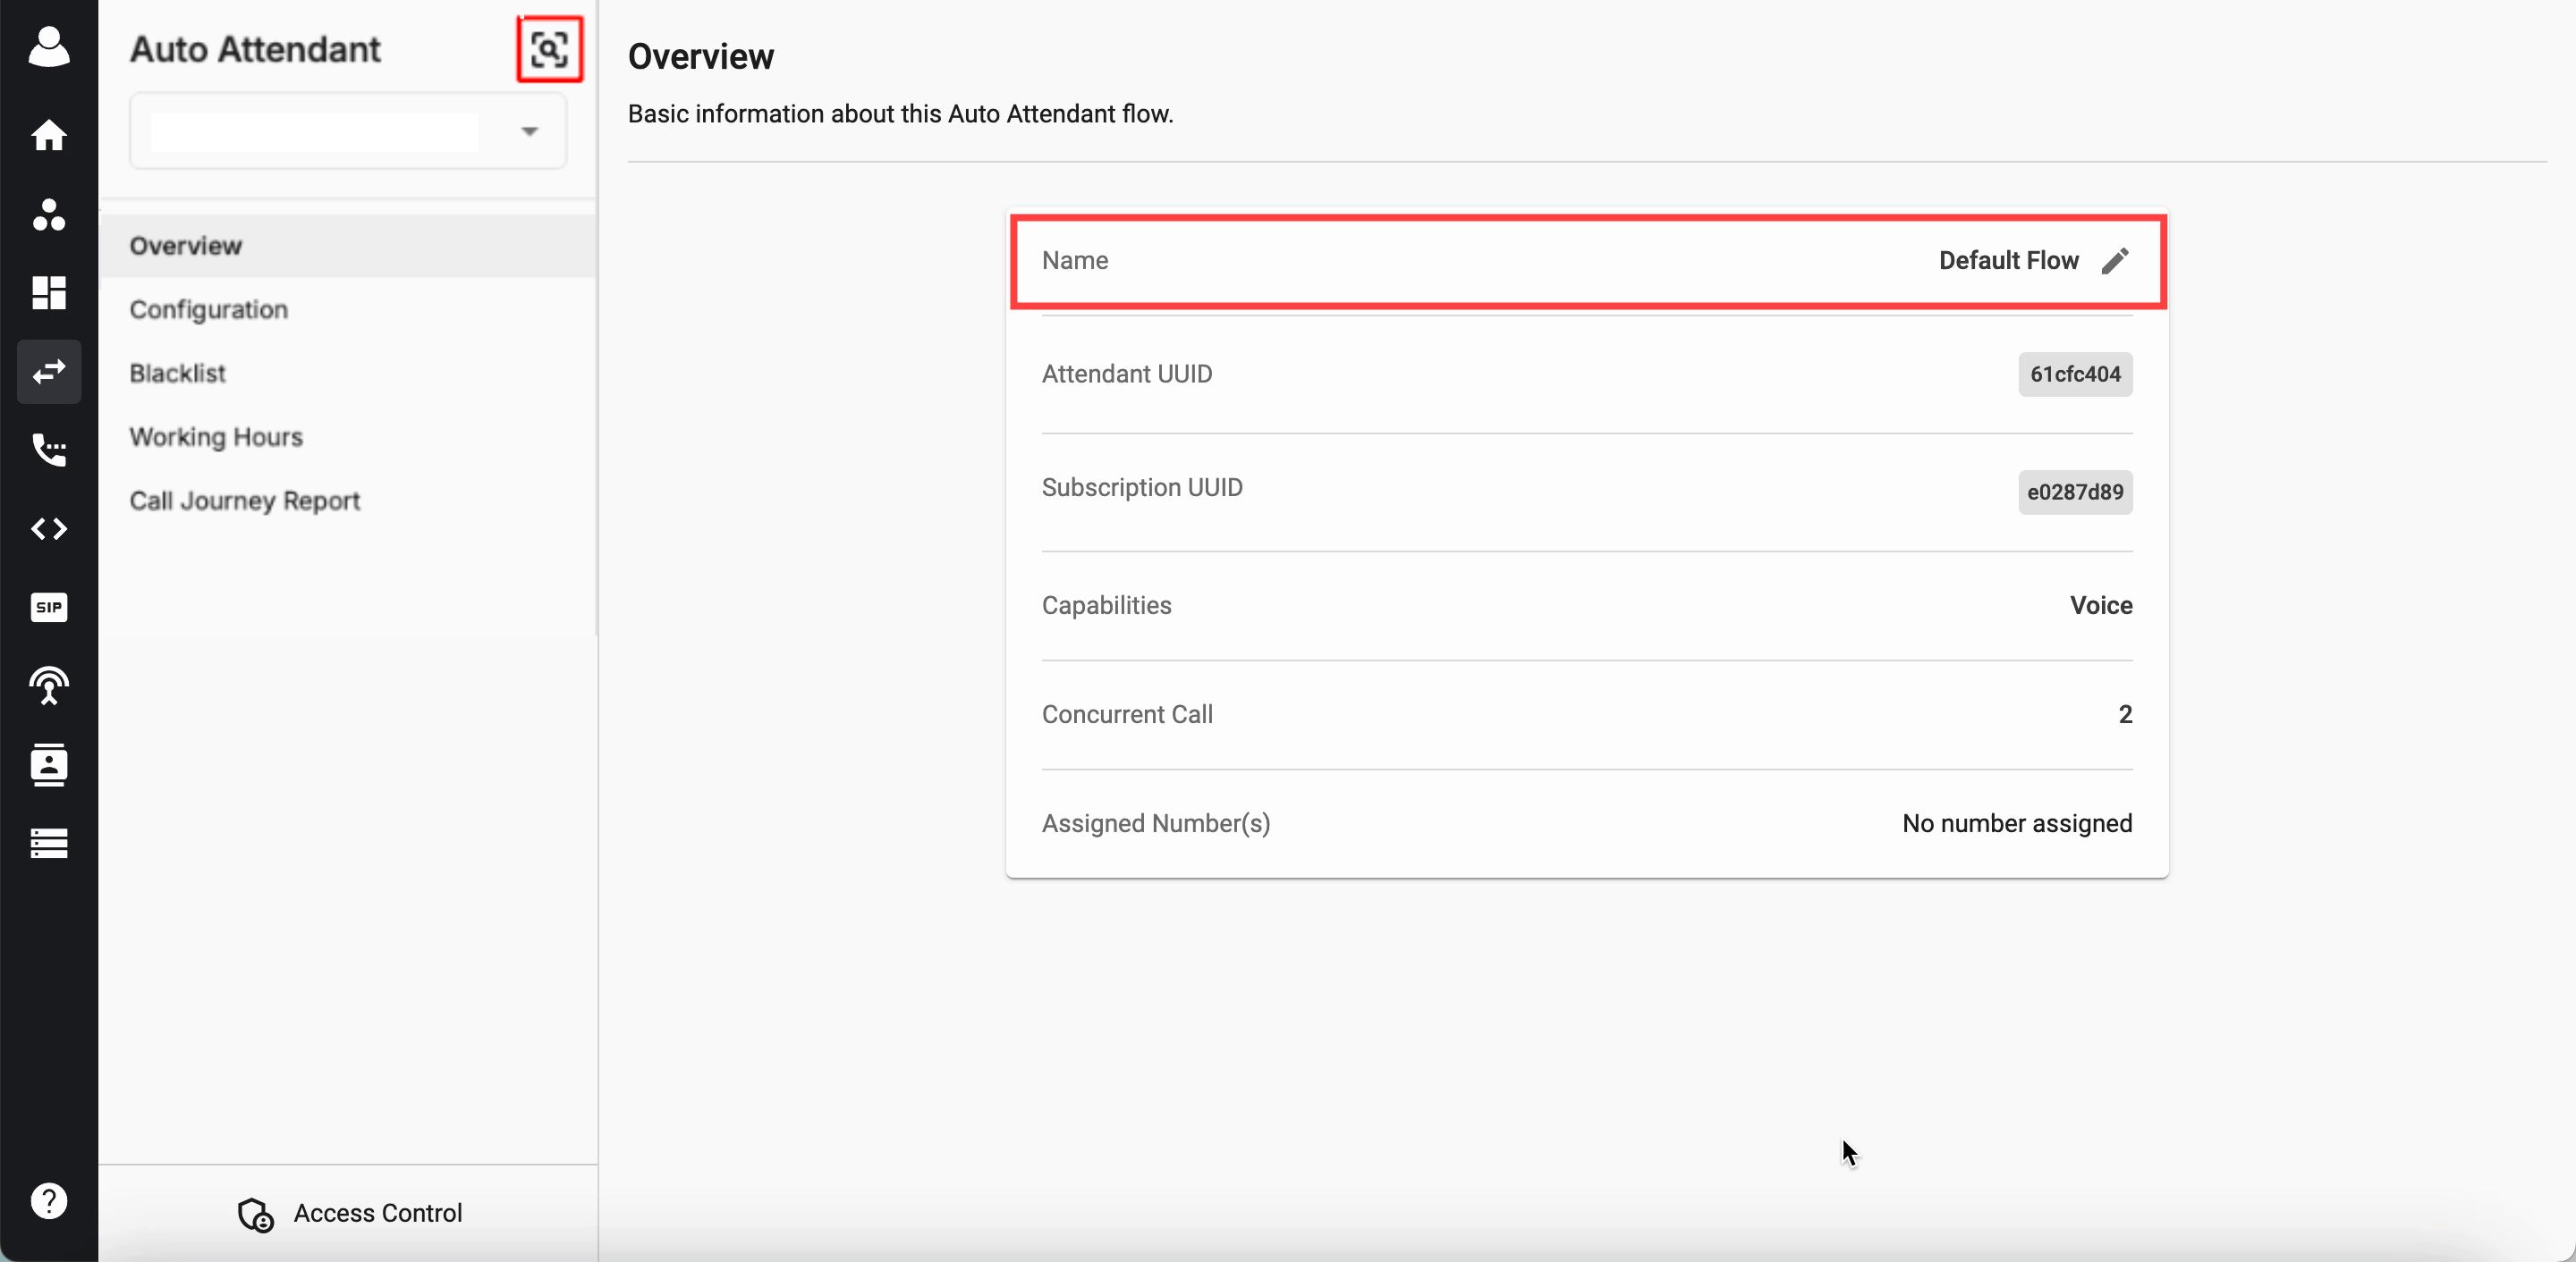Open the phone call icon
The image size is (2576, 1262).
pos(49,450)
